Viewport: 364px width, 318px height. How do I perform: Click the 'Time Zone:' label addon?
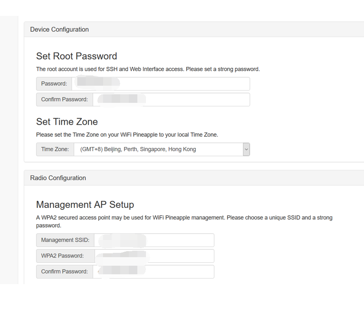coord(55,149)
